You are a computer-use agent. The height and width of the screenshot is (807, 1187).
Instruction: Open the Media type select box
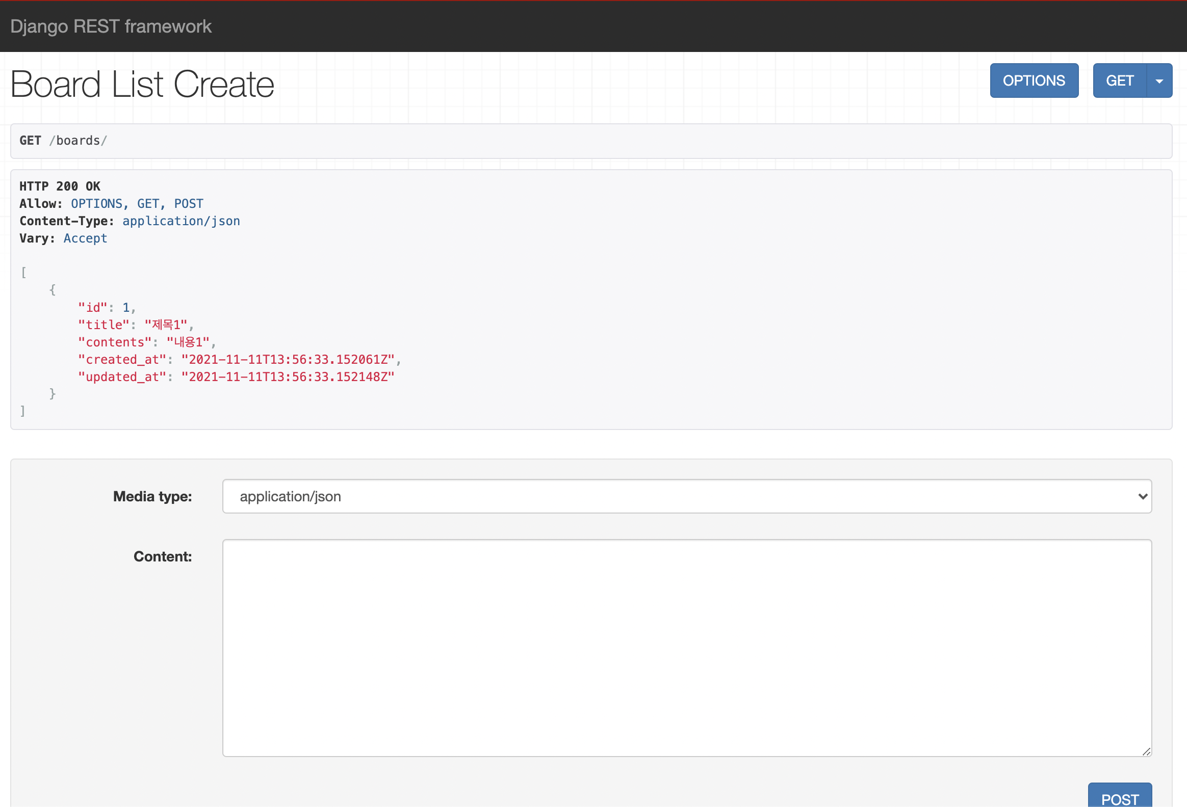pyautogui.click(x=686, y=496)
